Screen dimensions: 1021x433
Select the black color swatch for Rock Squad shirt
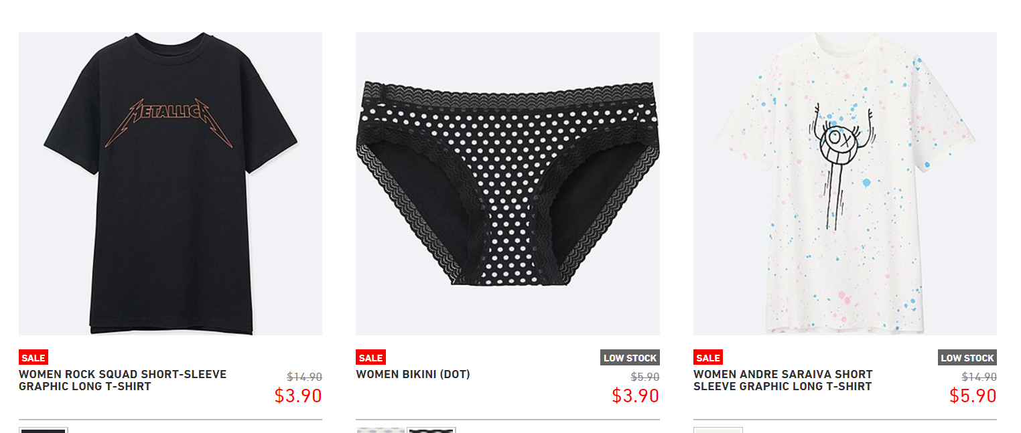click(x=44, y=430)
